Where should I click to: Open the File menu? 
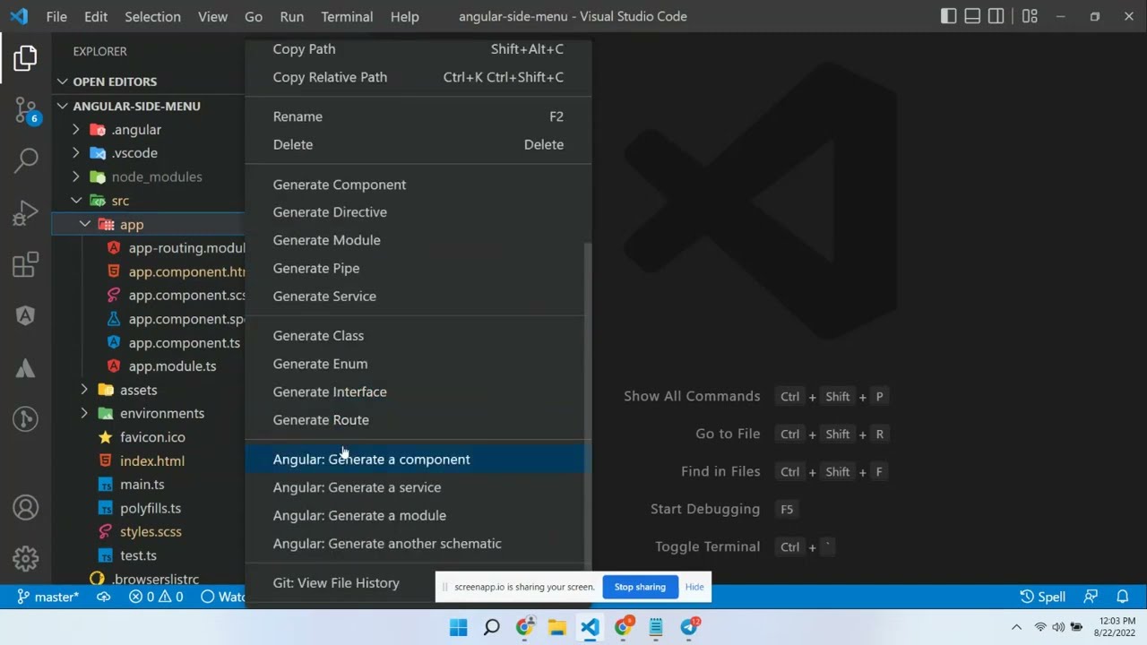(x=56, y=16)
